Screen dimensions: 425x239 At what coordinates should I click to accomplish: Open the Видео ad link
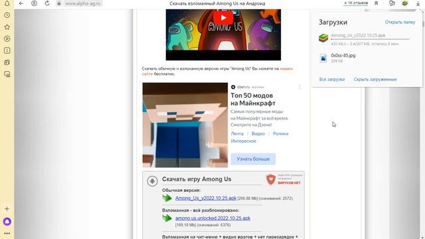[x=258, y=133]
